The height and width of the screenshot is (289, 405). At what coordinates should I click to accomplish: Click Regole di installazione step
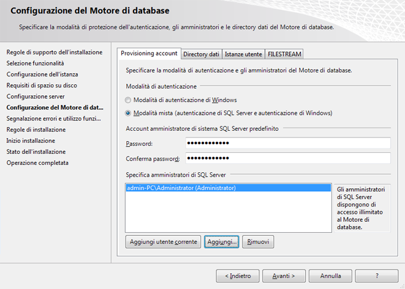pyautogui.click(x=36, y=130)
